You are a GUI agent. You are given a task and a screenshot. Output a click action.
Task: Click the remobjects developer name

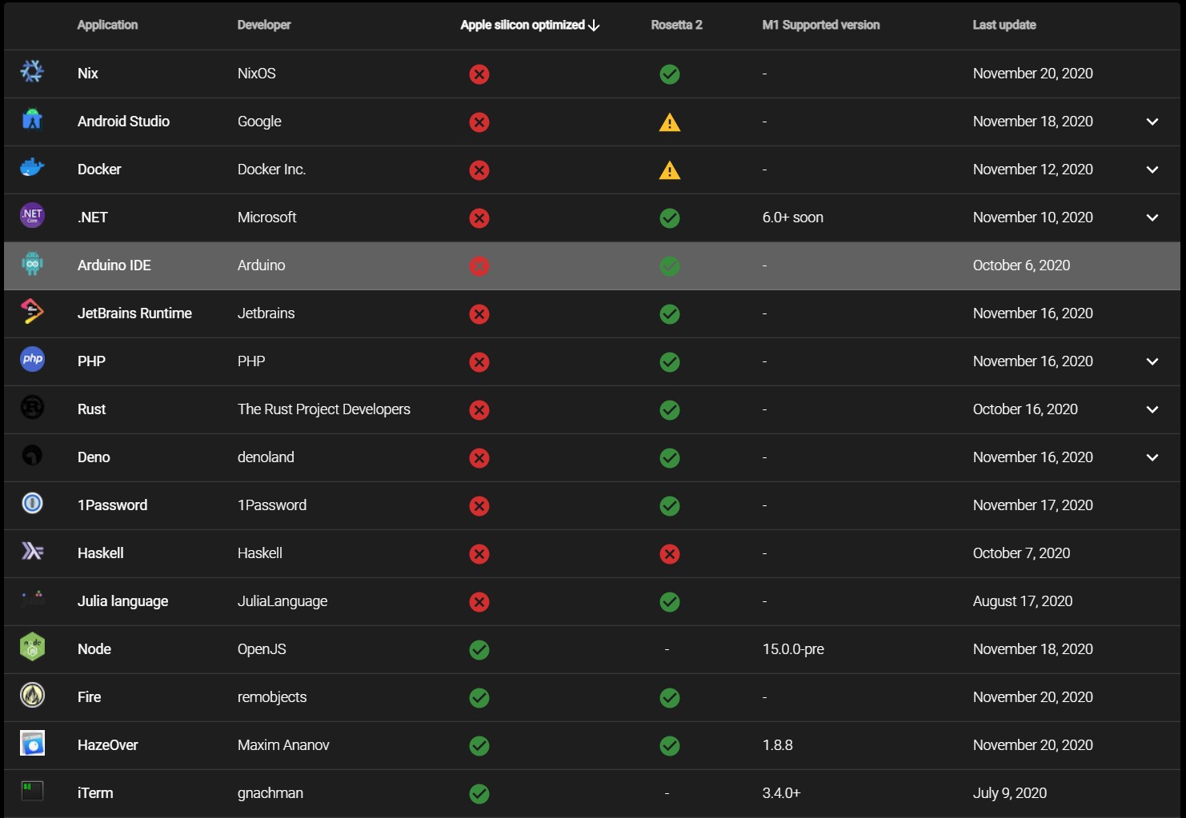272,697
